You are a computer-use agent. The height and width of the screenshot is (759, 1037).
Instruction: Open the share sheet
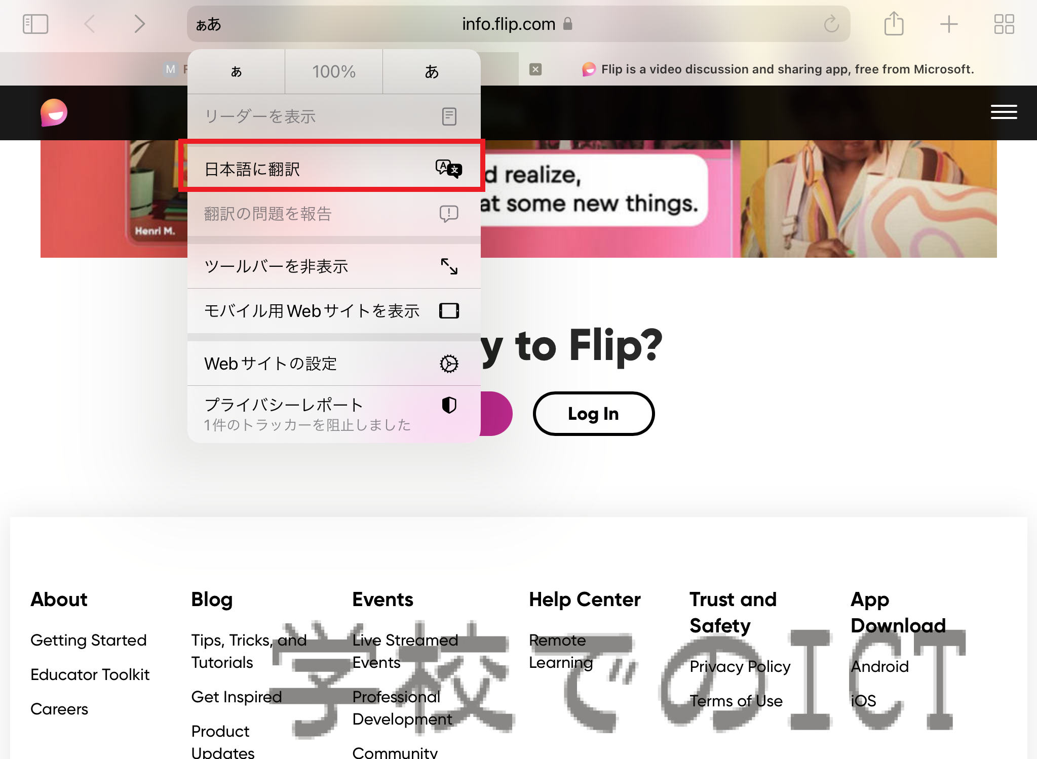[894, 24]
